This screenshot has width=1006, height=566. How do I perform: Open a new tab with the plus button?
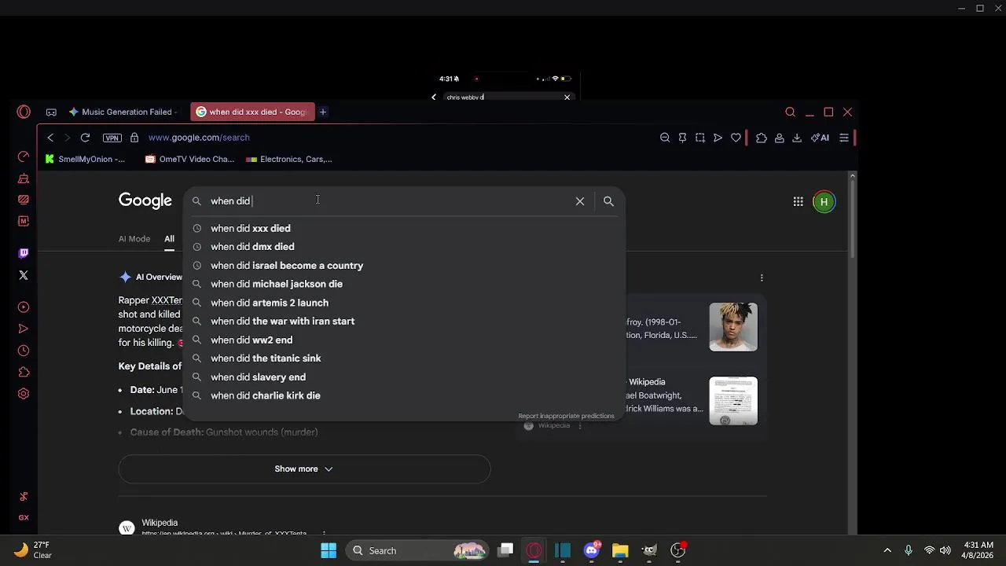[323, 112]
